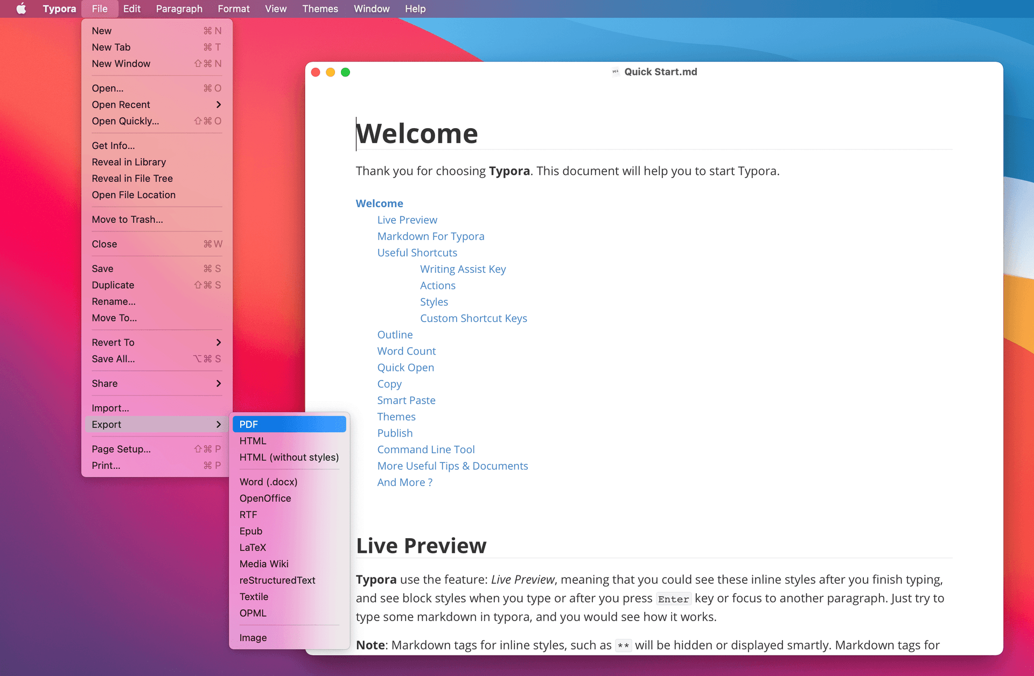The height and width of the screenshot is (676, 1034).
Task: Click Themes in the menu bar
Action: [320, 8]
